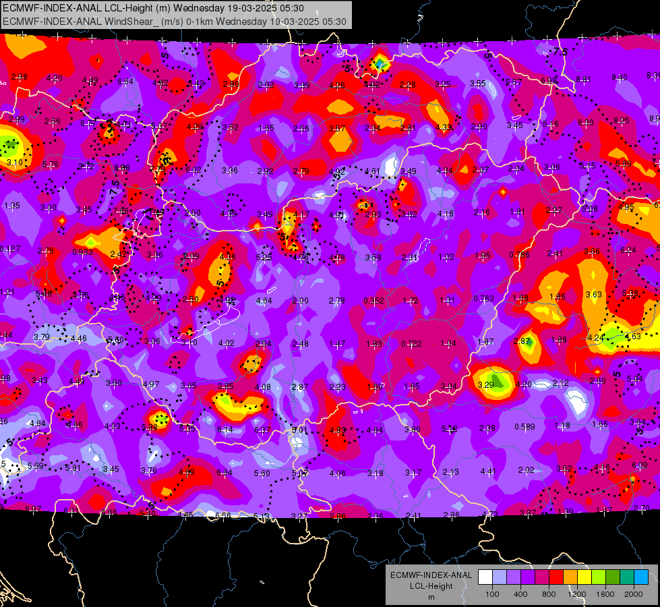
Task: Click the wind shear value 6.98
Action: [x=549, y=80]
